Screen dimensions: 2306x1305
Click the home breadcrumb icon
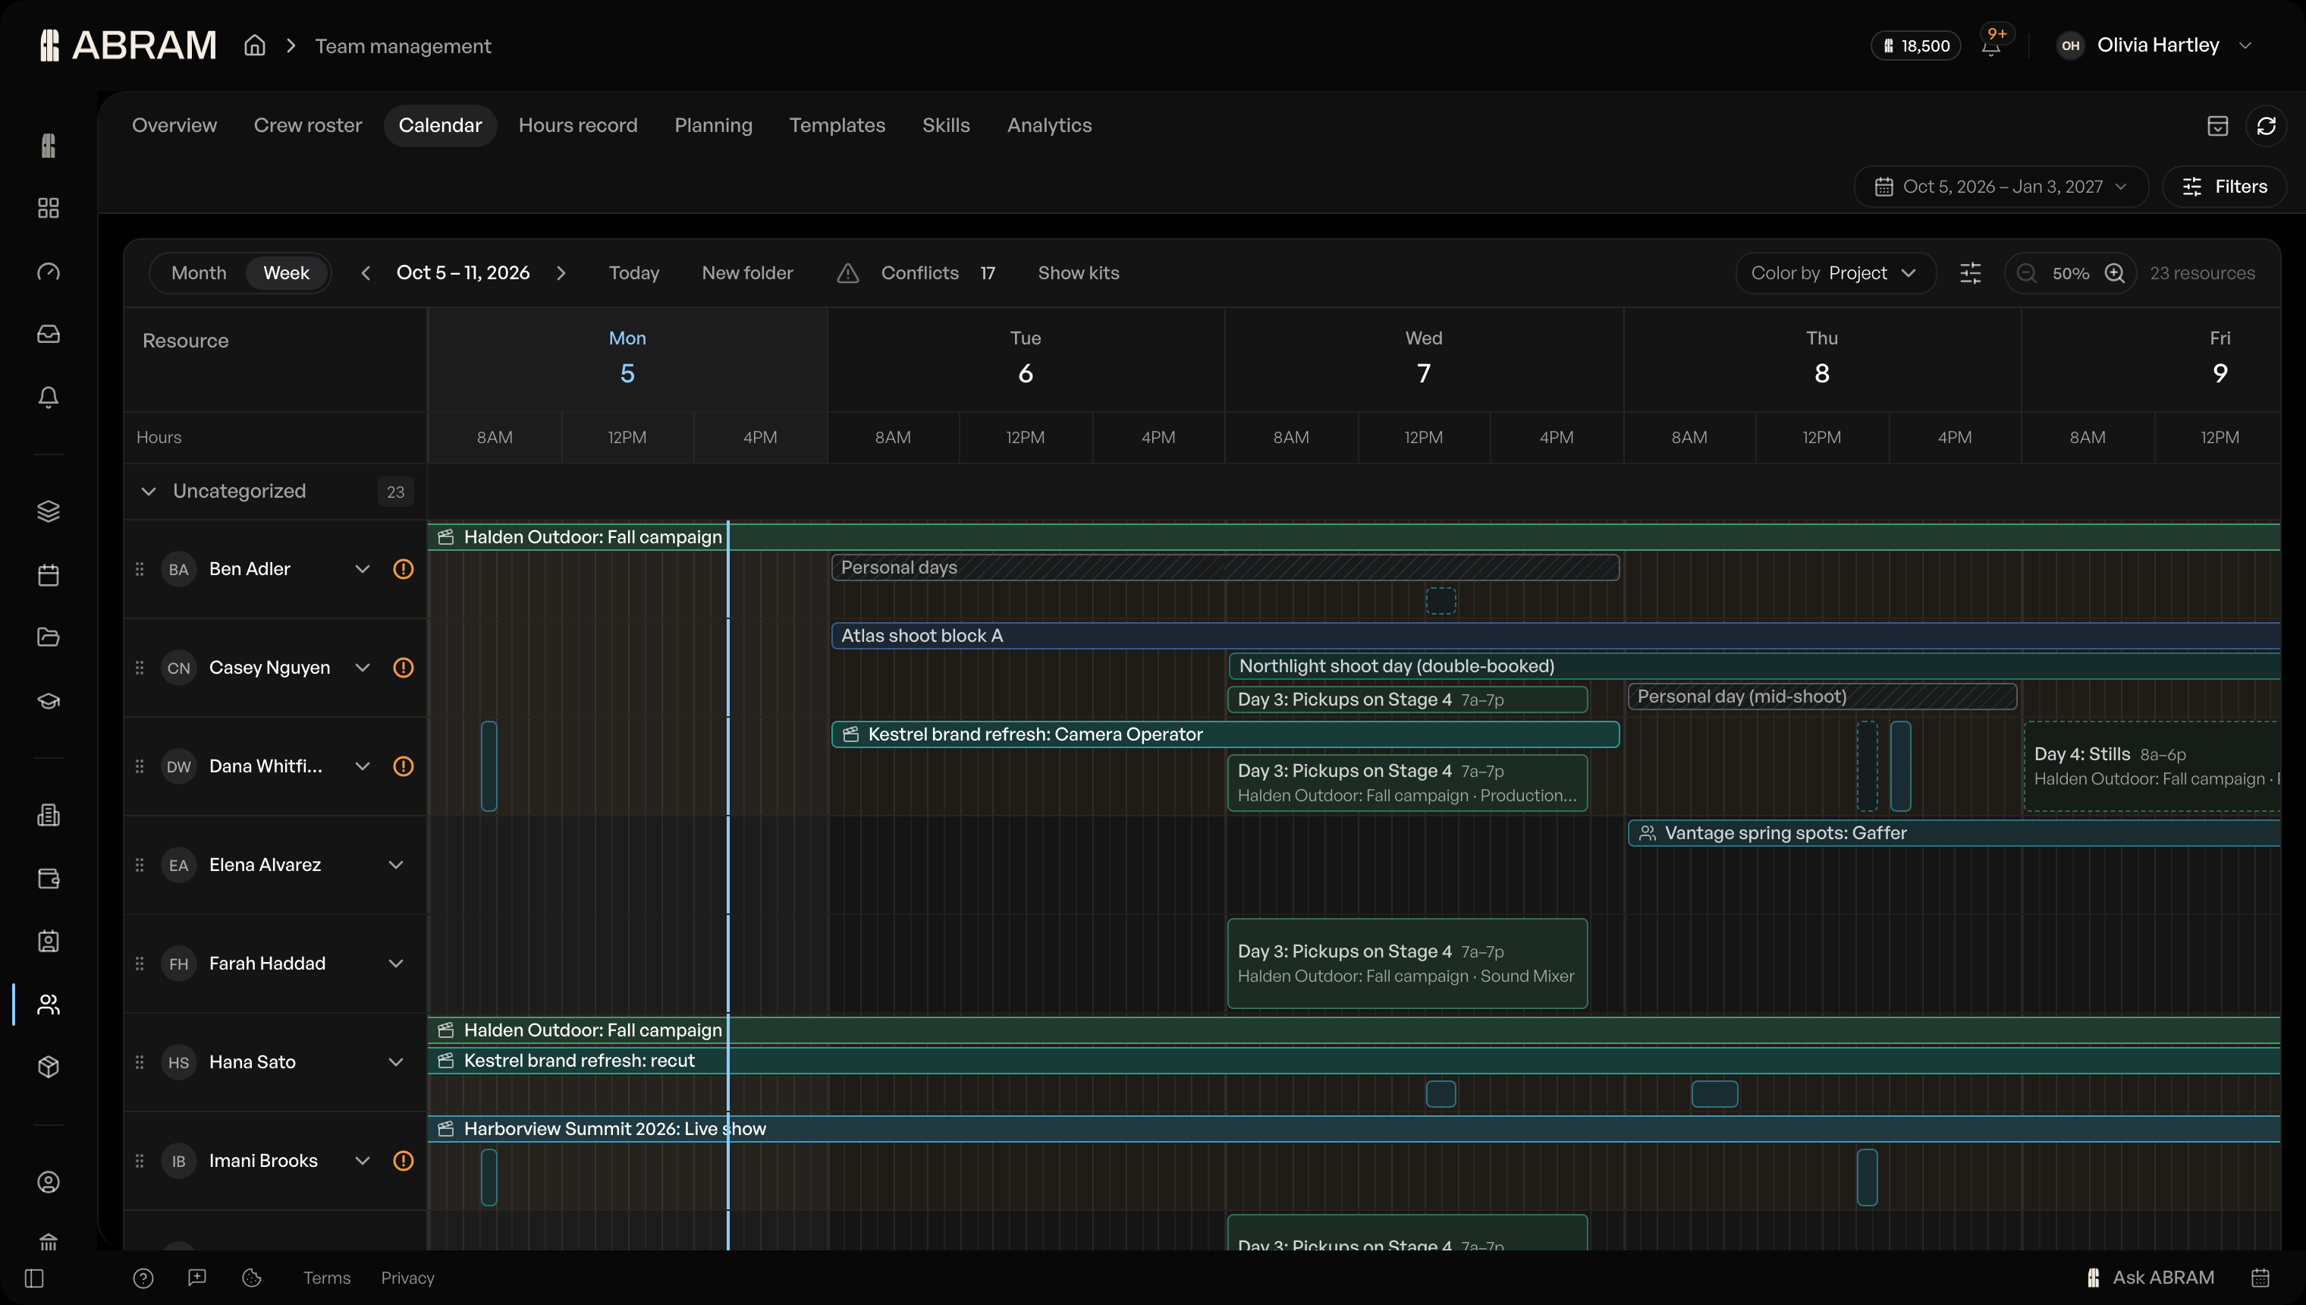256,46
